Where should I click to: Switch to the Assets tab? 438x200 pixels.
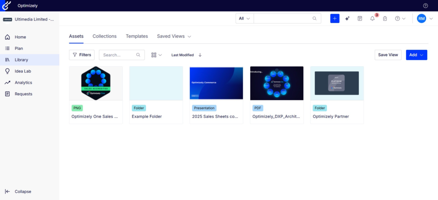[76, 36]
